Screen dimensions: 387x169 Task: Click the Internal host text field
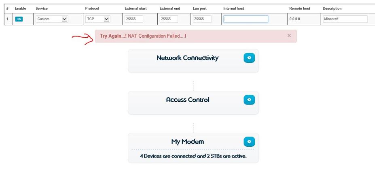[x=245, y=19]
